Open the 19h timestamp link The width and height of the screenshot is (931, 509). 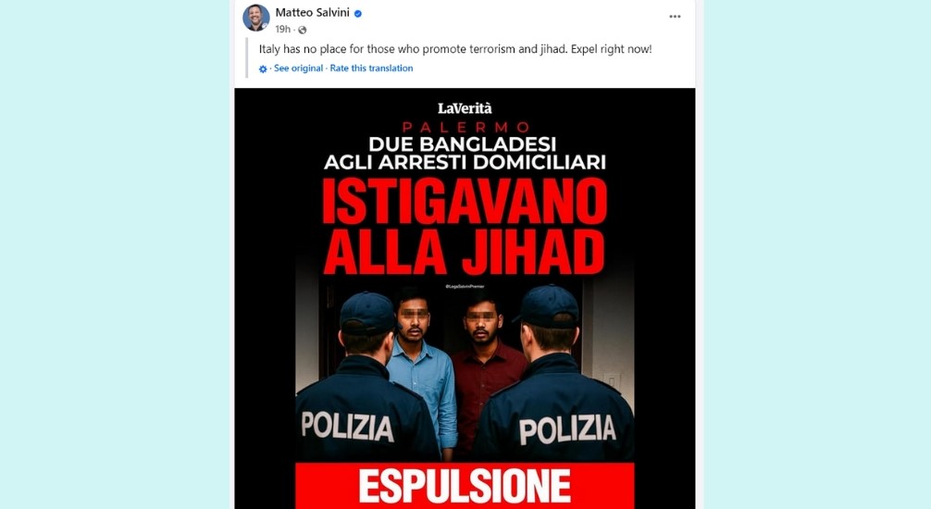click(x=282, y=29)
